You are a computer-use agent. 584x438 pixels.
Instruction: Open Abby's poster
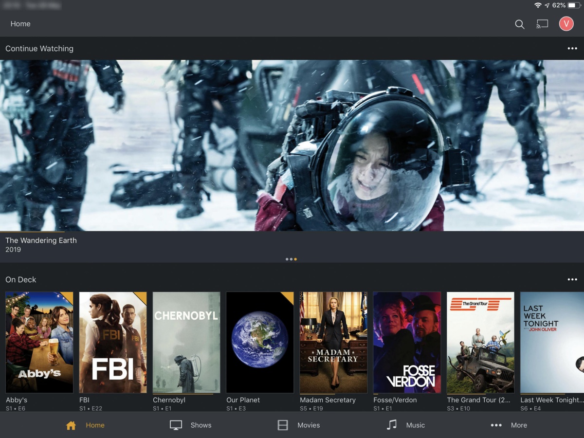[x=39, y=342]
